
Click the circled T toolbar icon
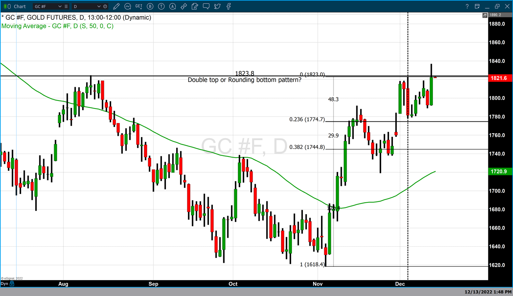(161, 6)
